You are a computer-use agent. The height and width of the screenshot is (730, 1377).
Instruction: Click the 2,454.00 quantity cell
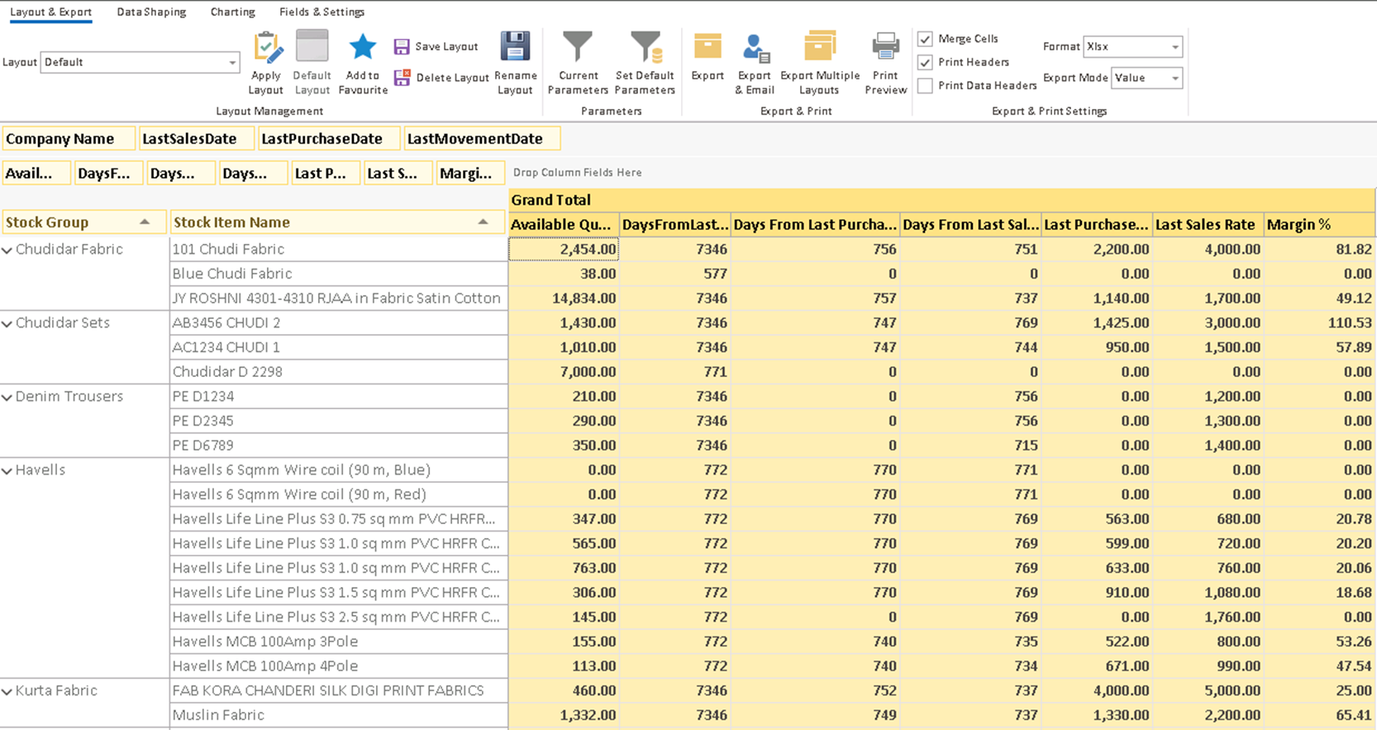click(x=564, y=249)
